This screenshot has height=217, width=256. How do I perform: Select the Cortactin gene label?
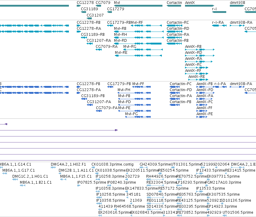174,3
